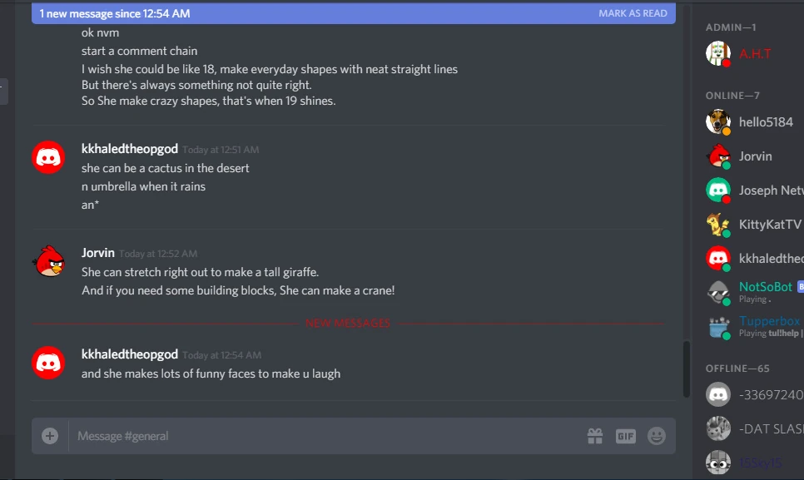
Task: Collapse the ADMIN members section
Action: coord(730,27)
